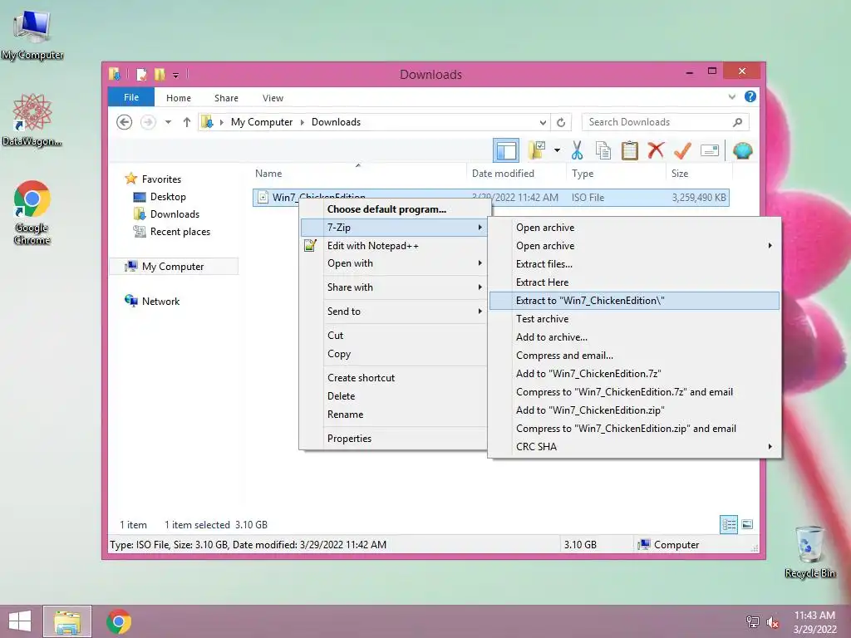Select My Computer in navigation pane
Screen dimensions: 851x638
pos(174,267)
